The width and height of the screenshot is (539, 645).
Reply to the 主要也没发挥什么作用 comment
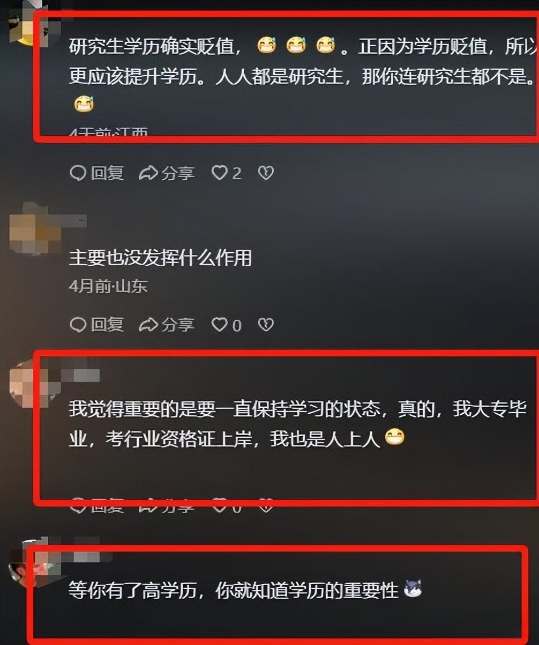click(96, 325)
